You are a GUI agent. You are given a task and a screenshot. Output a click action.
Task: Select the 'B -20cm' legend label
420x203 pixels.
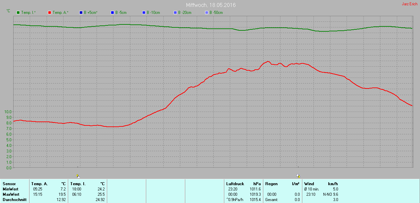[185, 13]
